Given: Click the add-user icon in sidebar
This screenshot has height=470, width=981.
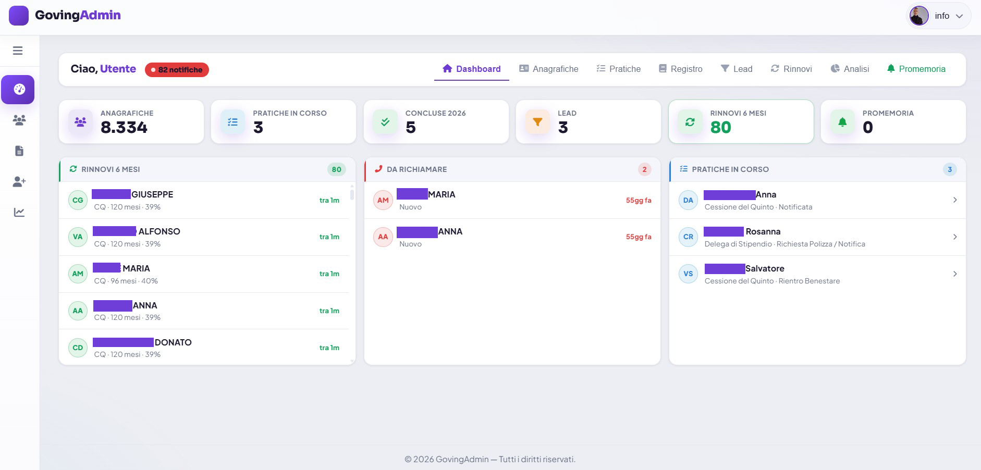Looking at the screenshot, I should (19, 181).
